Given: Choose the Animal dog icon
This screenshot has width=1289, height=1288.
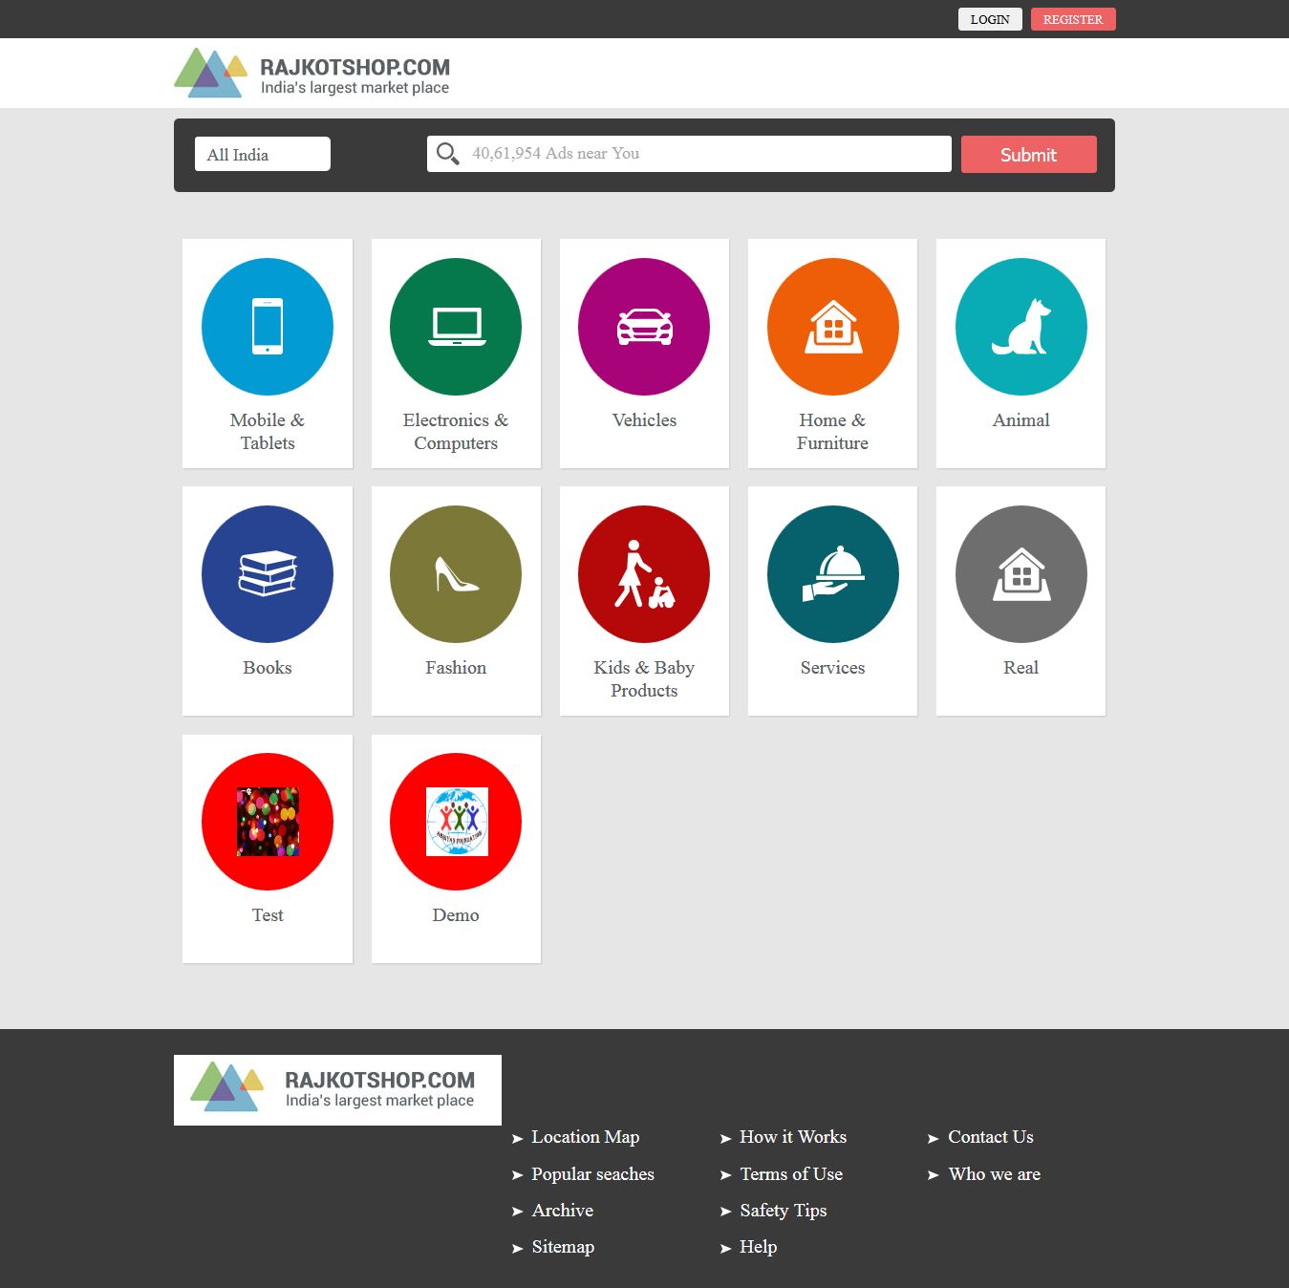Looking at the screenshot, I should click(x=1020, y=327).
